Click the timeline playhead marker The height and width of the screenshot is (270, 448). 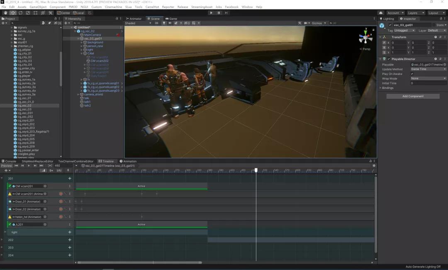(x=256, y=170)
